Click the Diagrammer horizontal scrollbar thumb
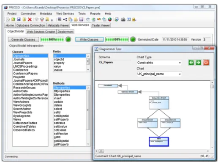Image resolution: width=218 pixels, height=162 pixels. [x=101, y=151]
